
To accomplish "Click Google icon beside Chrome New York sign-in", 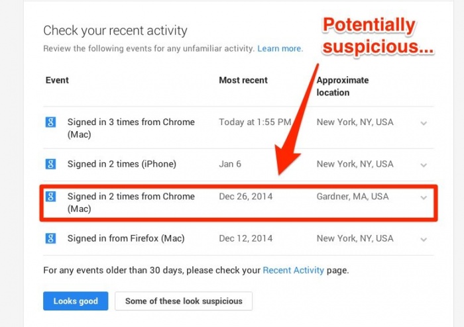I will click(x=50, y=122).
